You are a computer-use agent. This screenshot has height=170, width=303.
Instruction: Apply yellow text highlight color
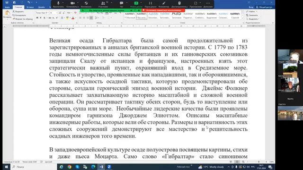[x=67, y=18]
